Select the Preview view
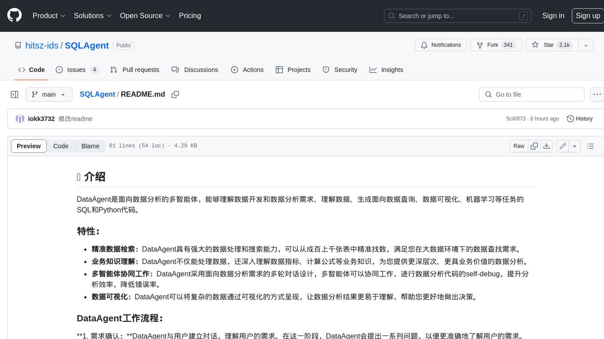604x339 pixels. 29,146
